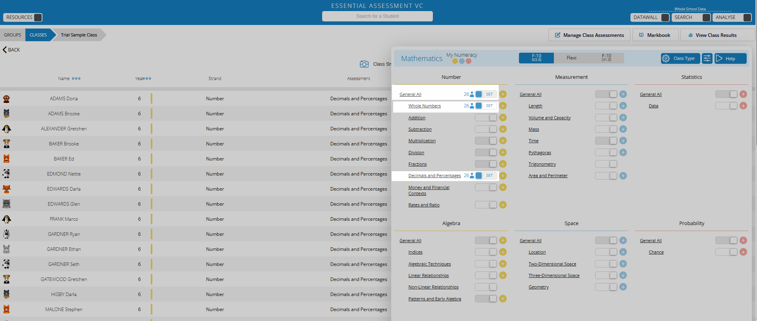Screen dimensions: 757x321
Task: Switch to the GROUPS breadcrumb tab
Action: pyautogui.click(x=13, y=35)
